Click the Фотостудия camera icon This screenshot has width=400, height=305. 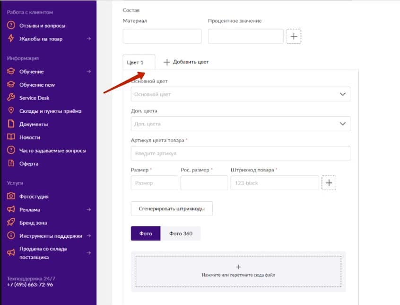pyautogui.click(x=11, y=197)
